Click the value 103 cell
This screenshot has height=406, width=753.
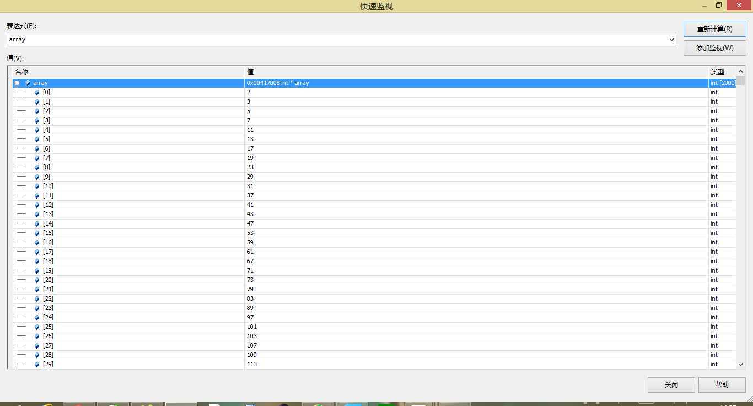pos(476,336)
